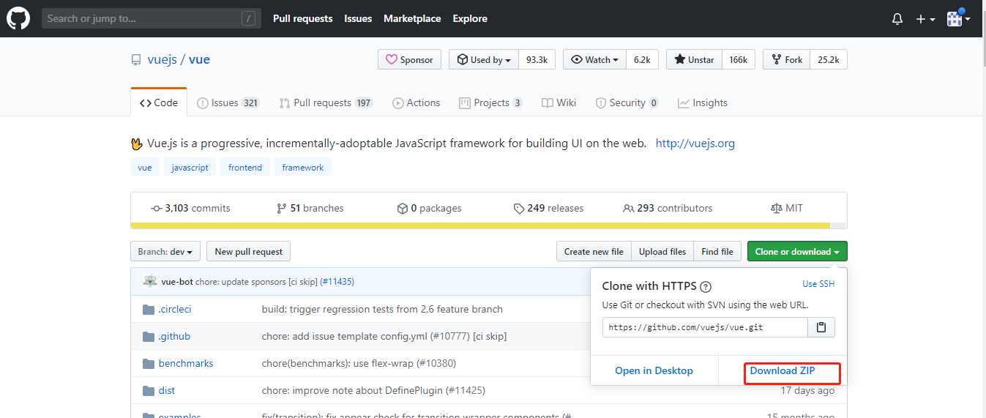Open the benchmarks folder
The image size is (986, 418).
coord(185,363)
